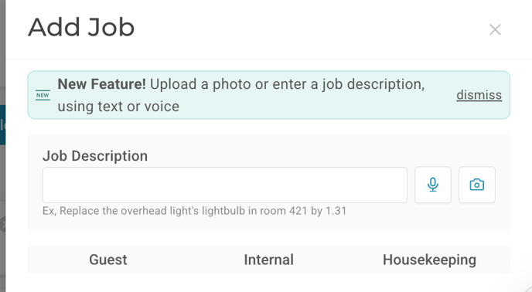The image size is (532, 292).
Task: Switch to the Internal tab
Action: [x=269, y=260]
